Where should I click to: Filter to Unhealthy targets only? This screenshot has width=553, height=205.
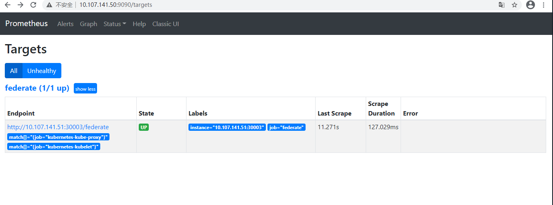click(x=42, y=71)
